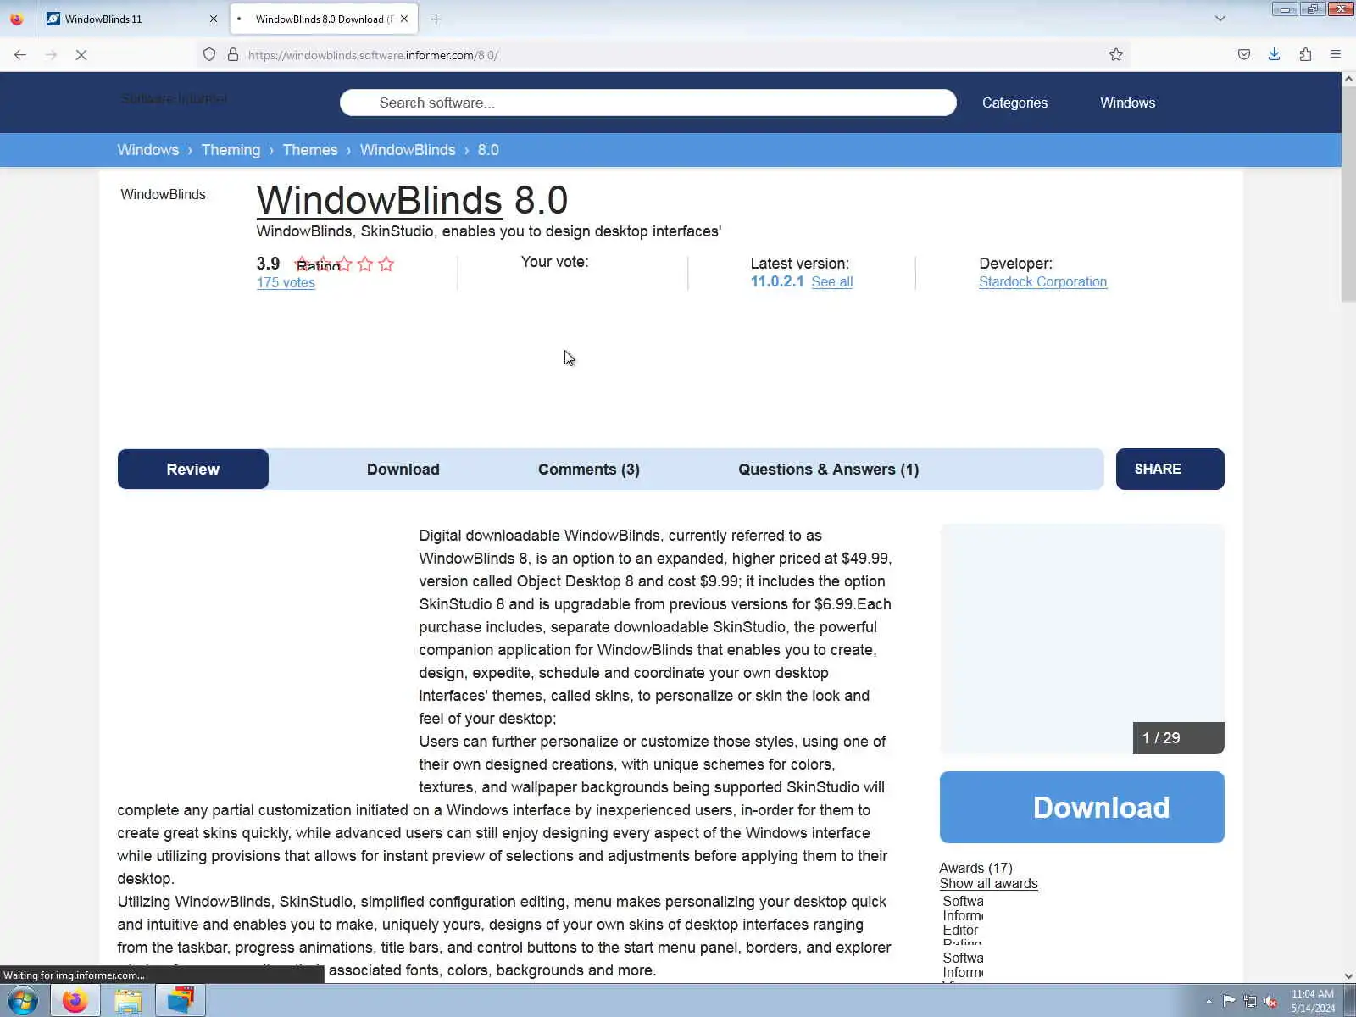Show the tracking protection shield info
Screen dimensions: 1356x1017
tap(209, 54)
